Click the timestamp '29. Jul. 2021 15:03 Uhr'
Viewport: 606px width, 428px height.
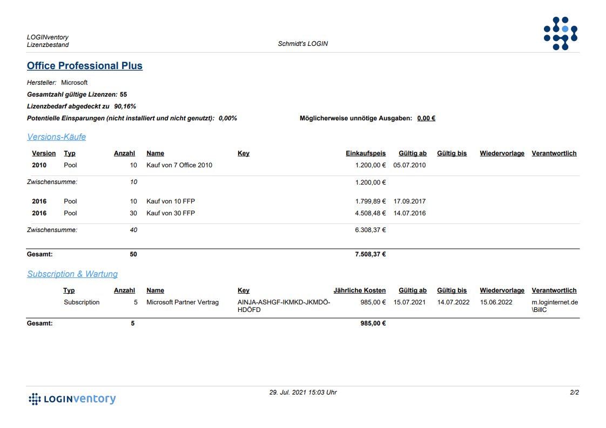click(303, 392)
